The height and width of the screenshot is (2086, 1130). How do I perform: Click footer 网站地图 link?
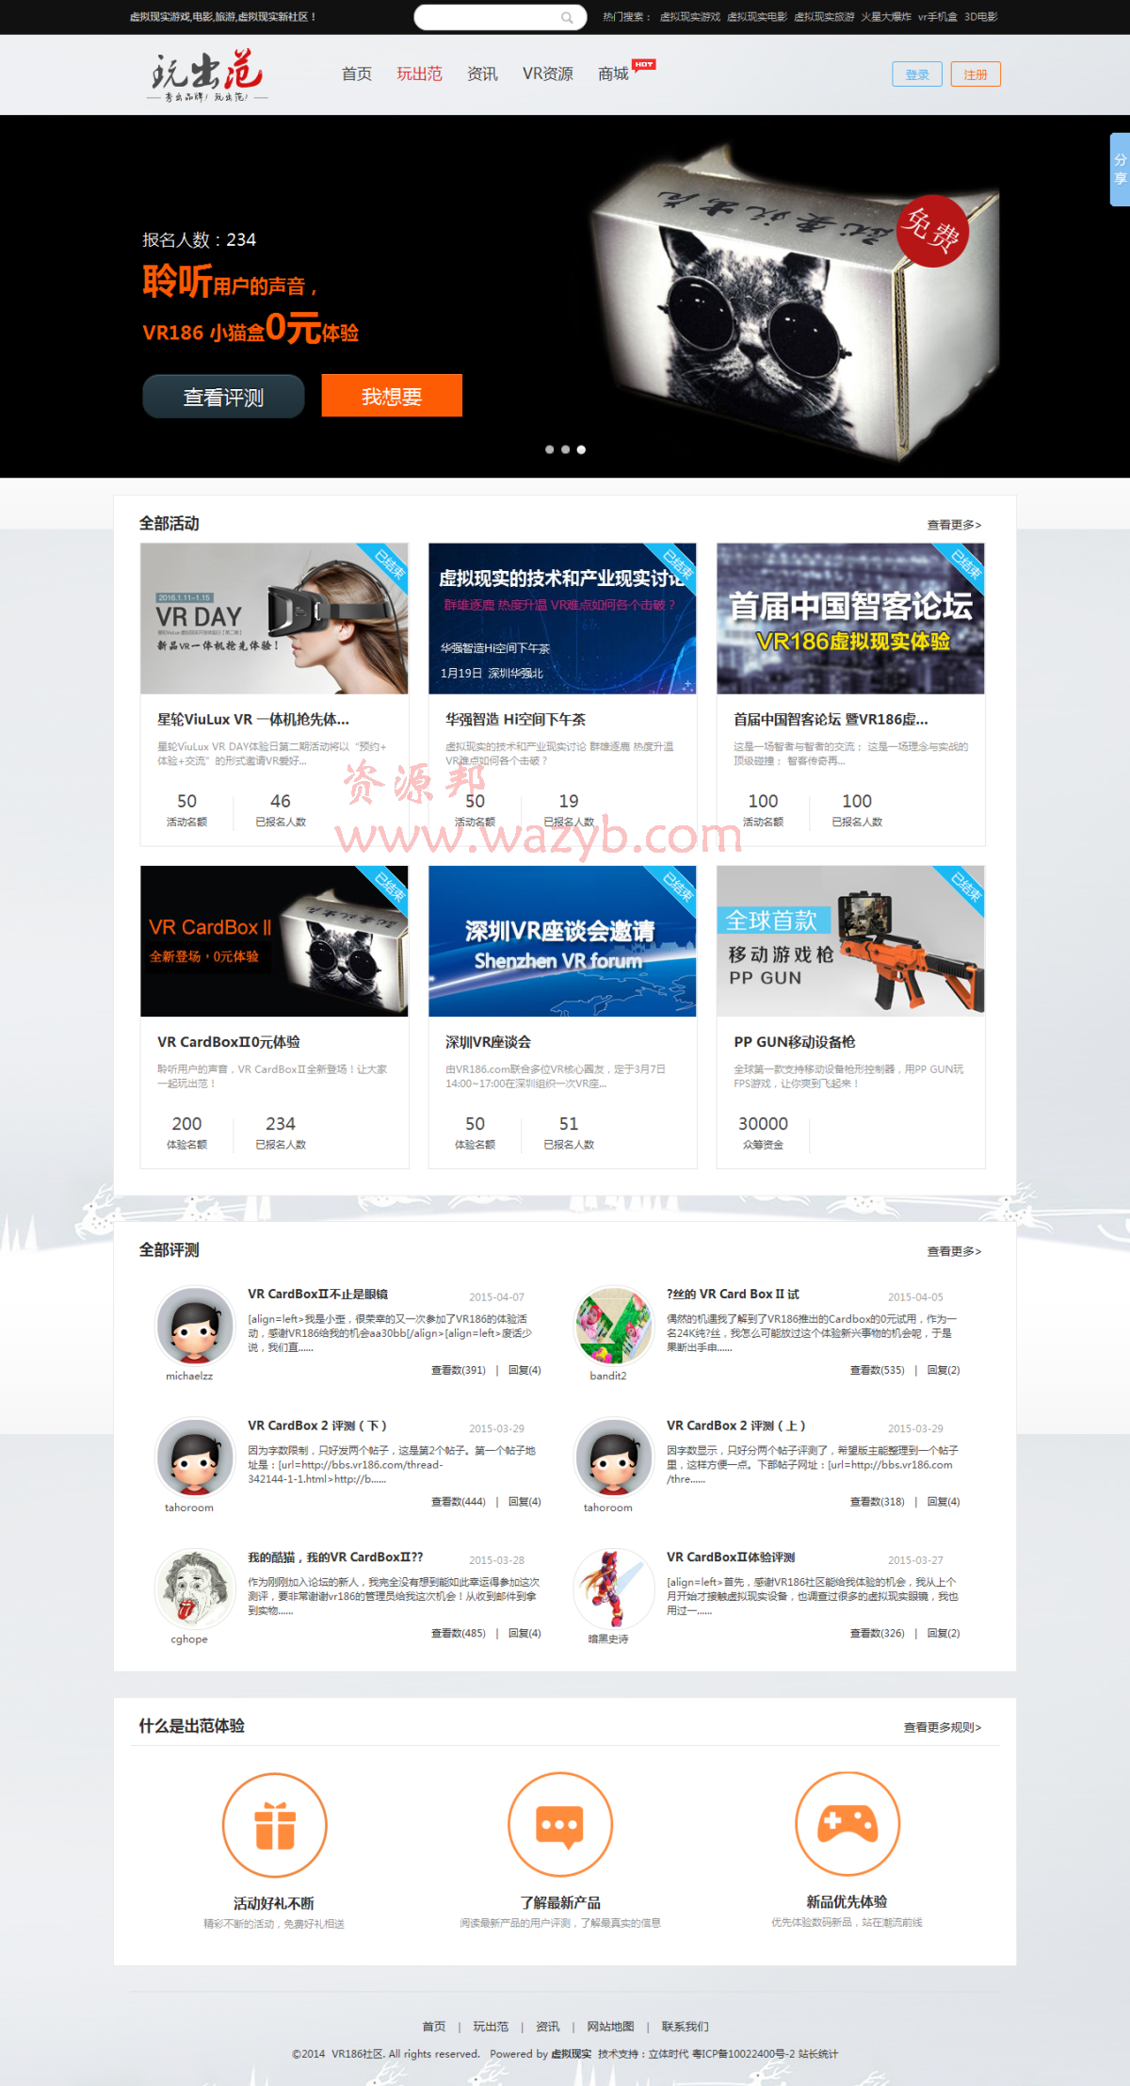pyautogui.click(x=610, y=2027)
